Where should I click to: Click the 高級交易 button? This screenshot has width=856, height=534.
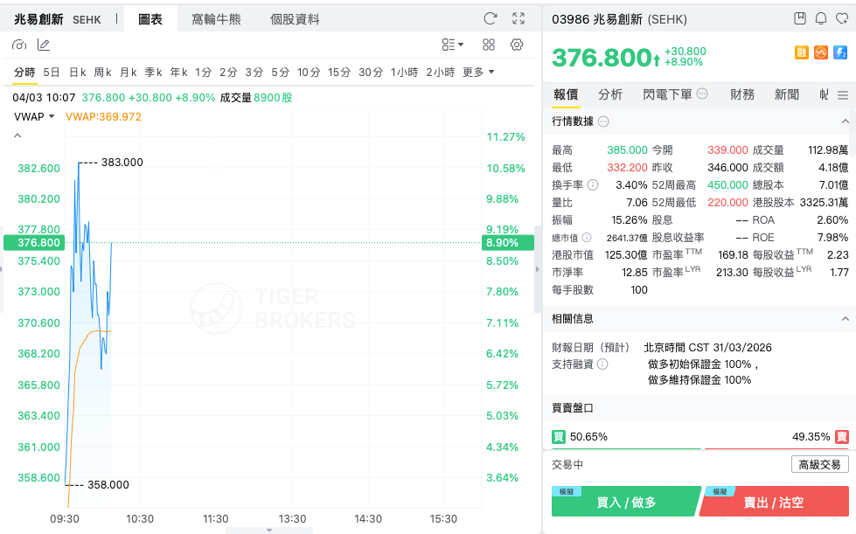tap(819, 464)
